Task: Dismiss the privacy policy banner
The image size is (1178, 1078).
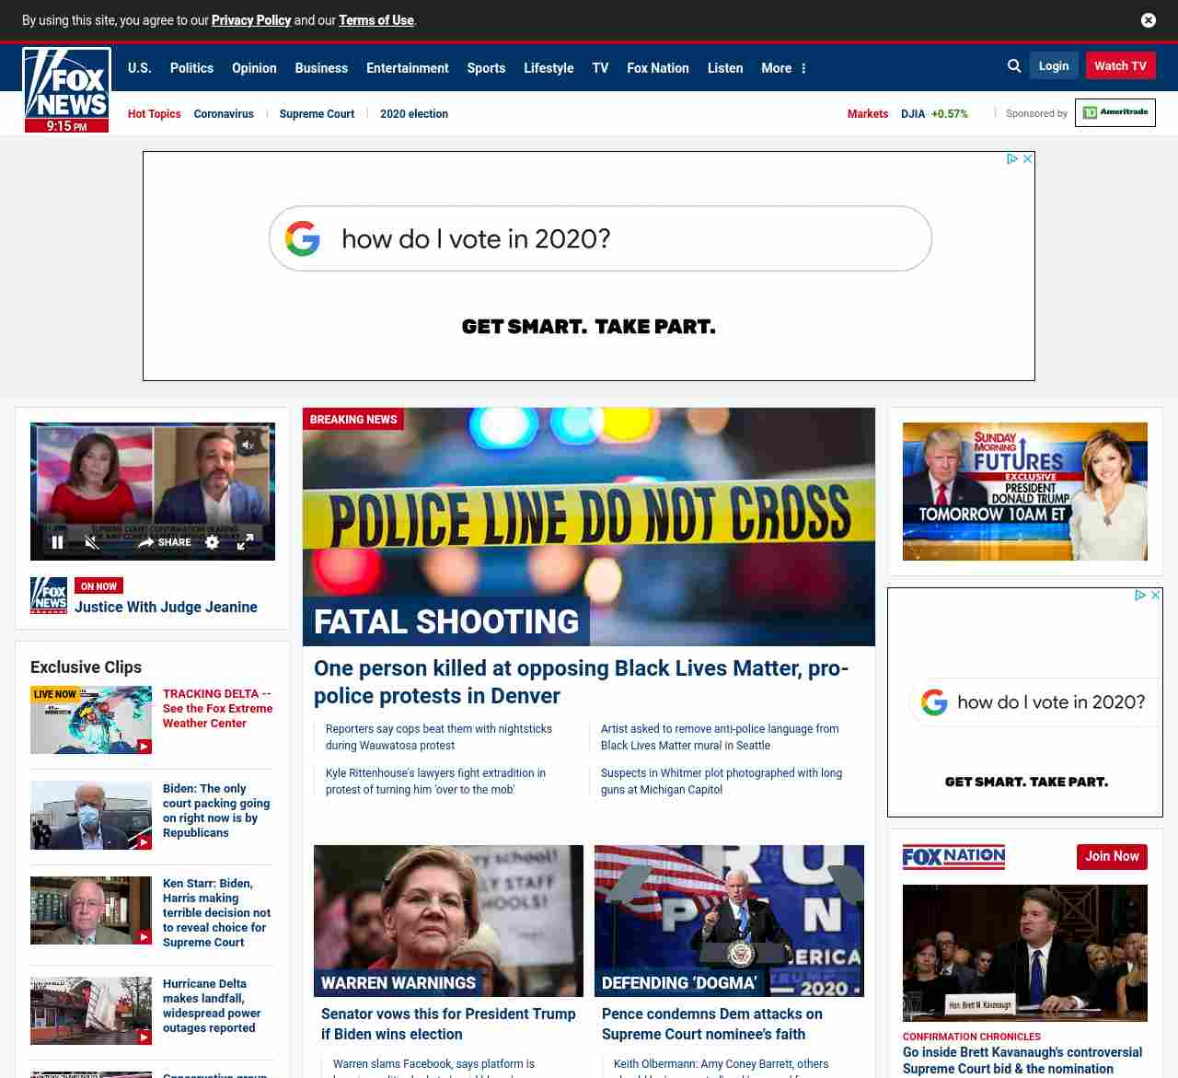Action: [x=1149, y=20]
